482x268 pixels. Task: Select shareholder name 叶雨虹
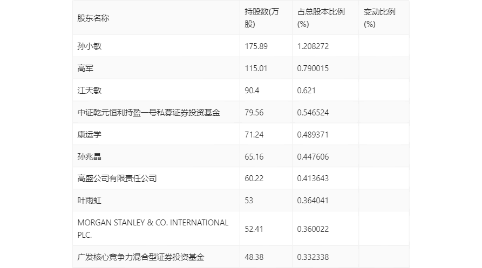point(90,200)
